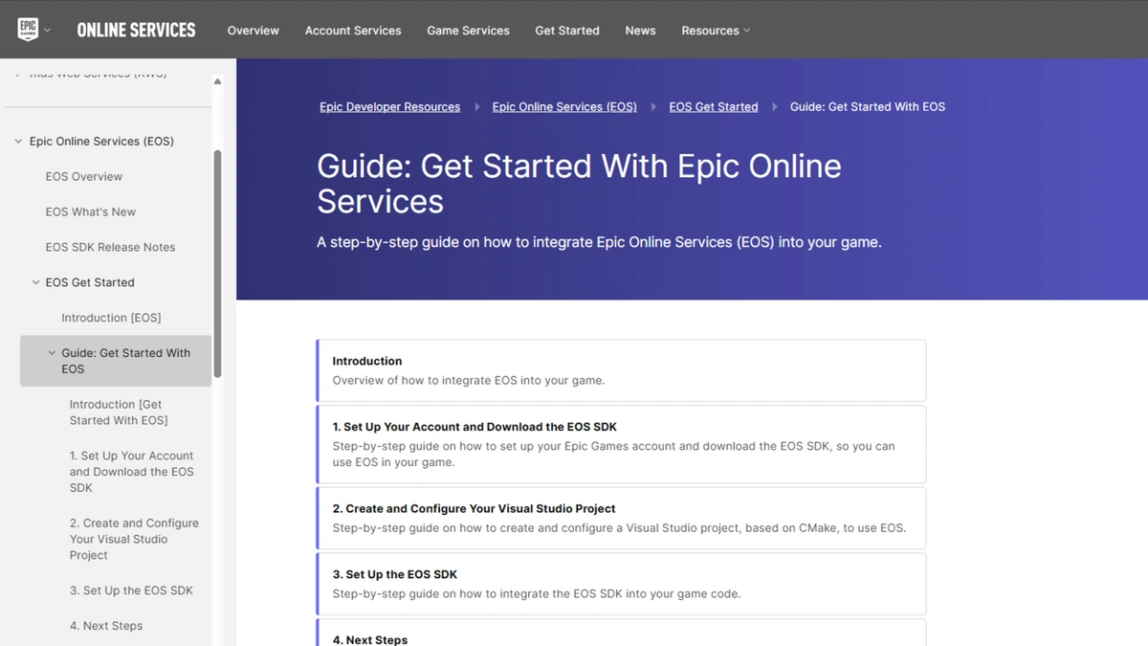Open the Create and Configure Visual Studio Project card
This screenshot has width=1148, height=646.
coord(621,518)
